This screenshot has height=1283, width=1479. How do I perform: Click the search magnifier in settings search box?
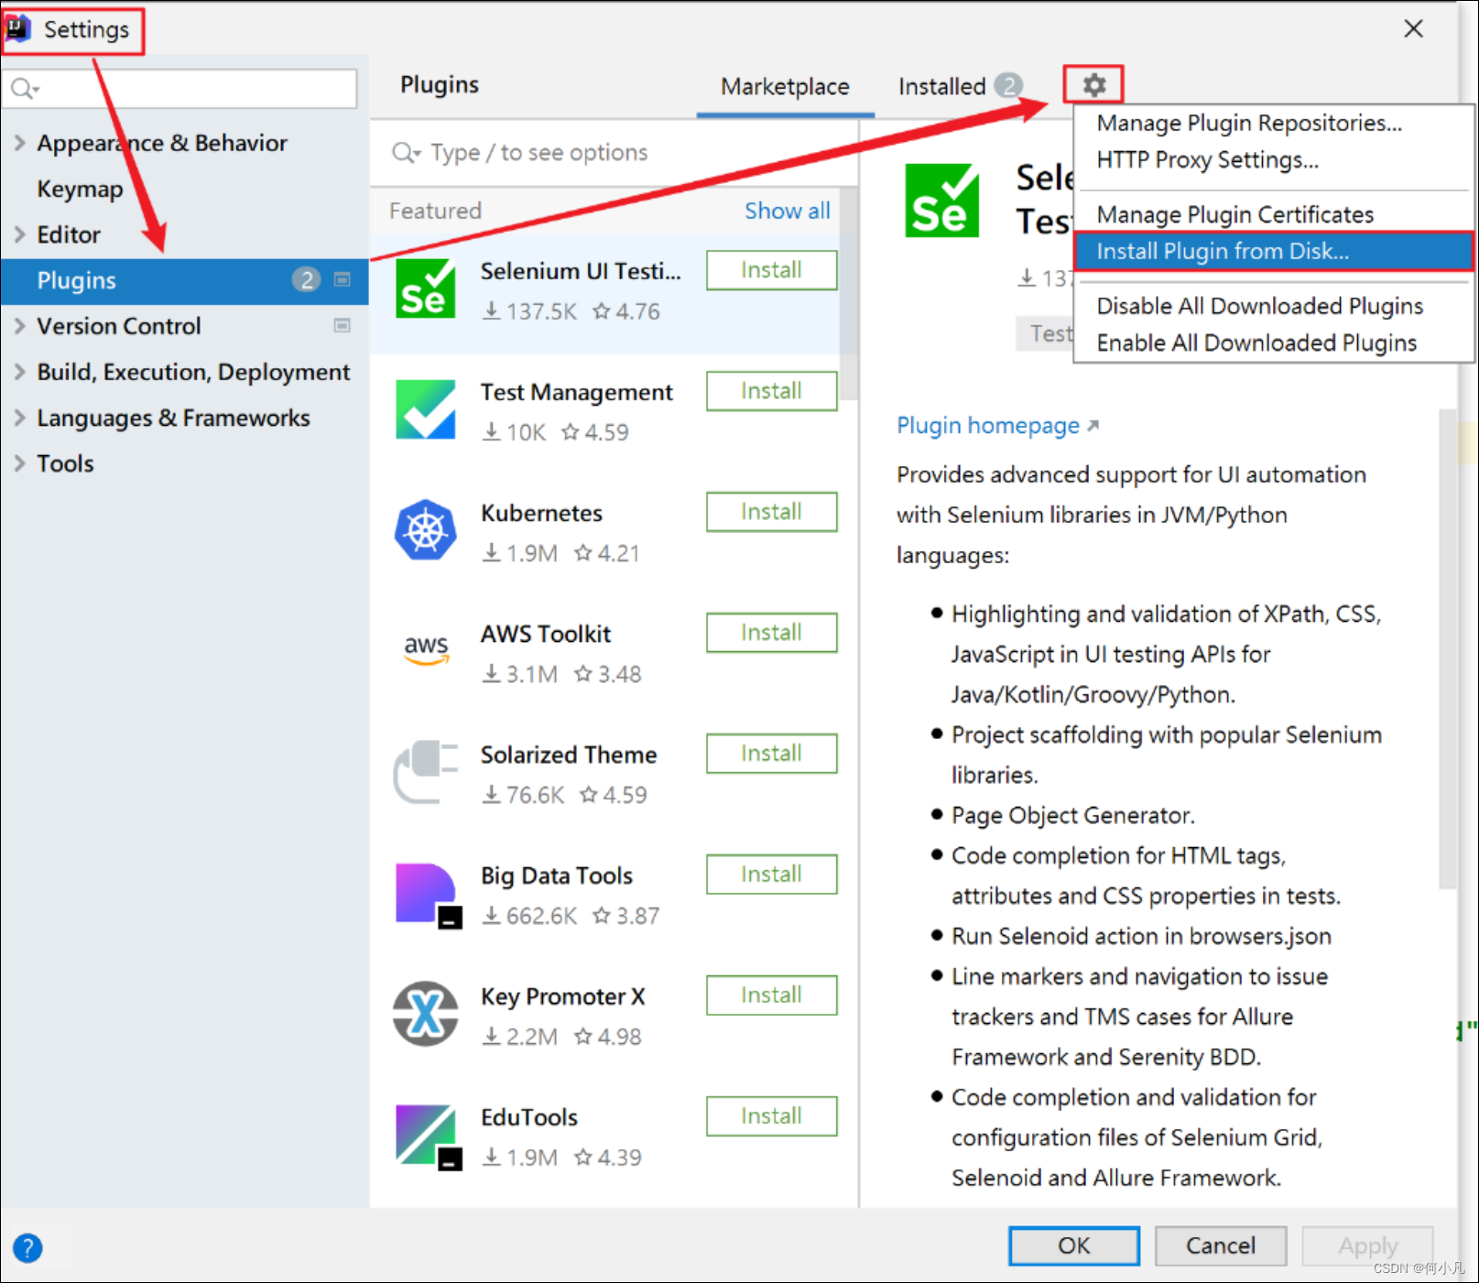[x=24, y=89]
